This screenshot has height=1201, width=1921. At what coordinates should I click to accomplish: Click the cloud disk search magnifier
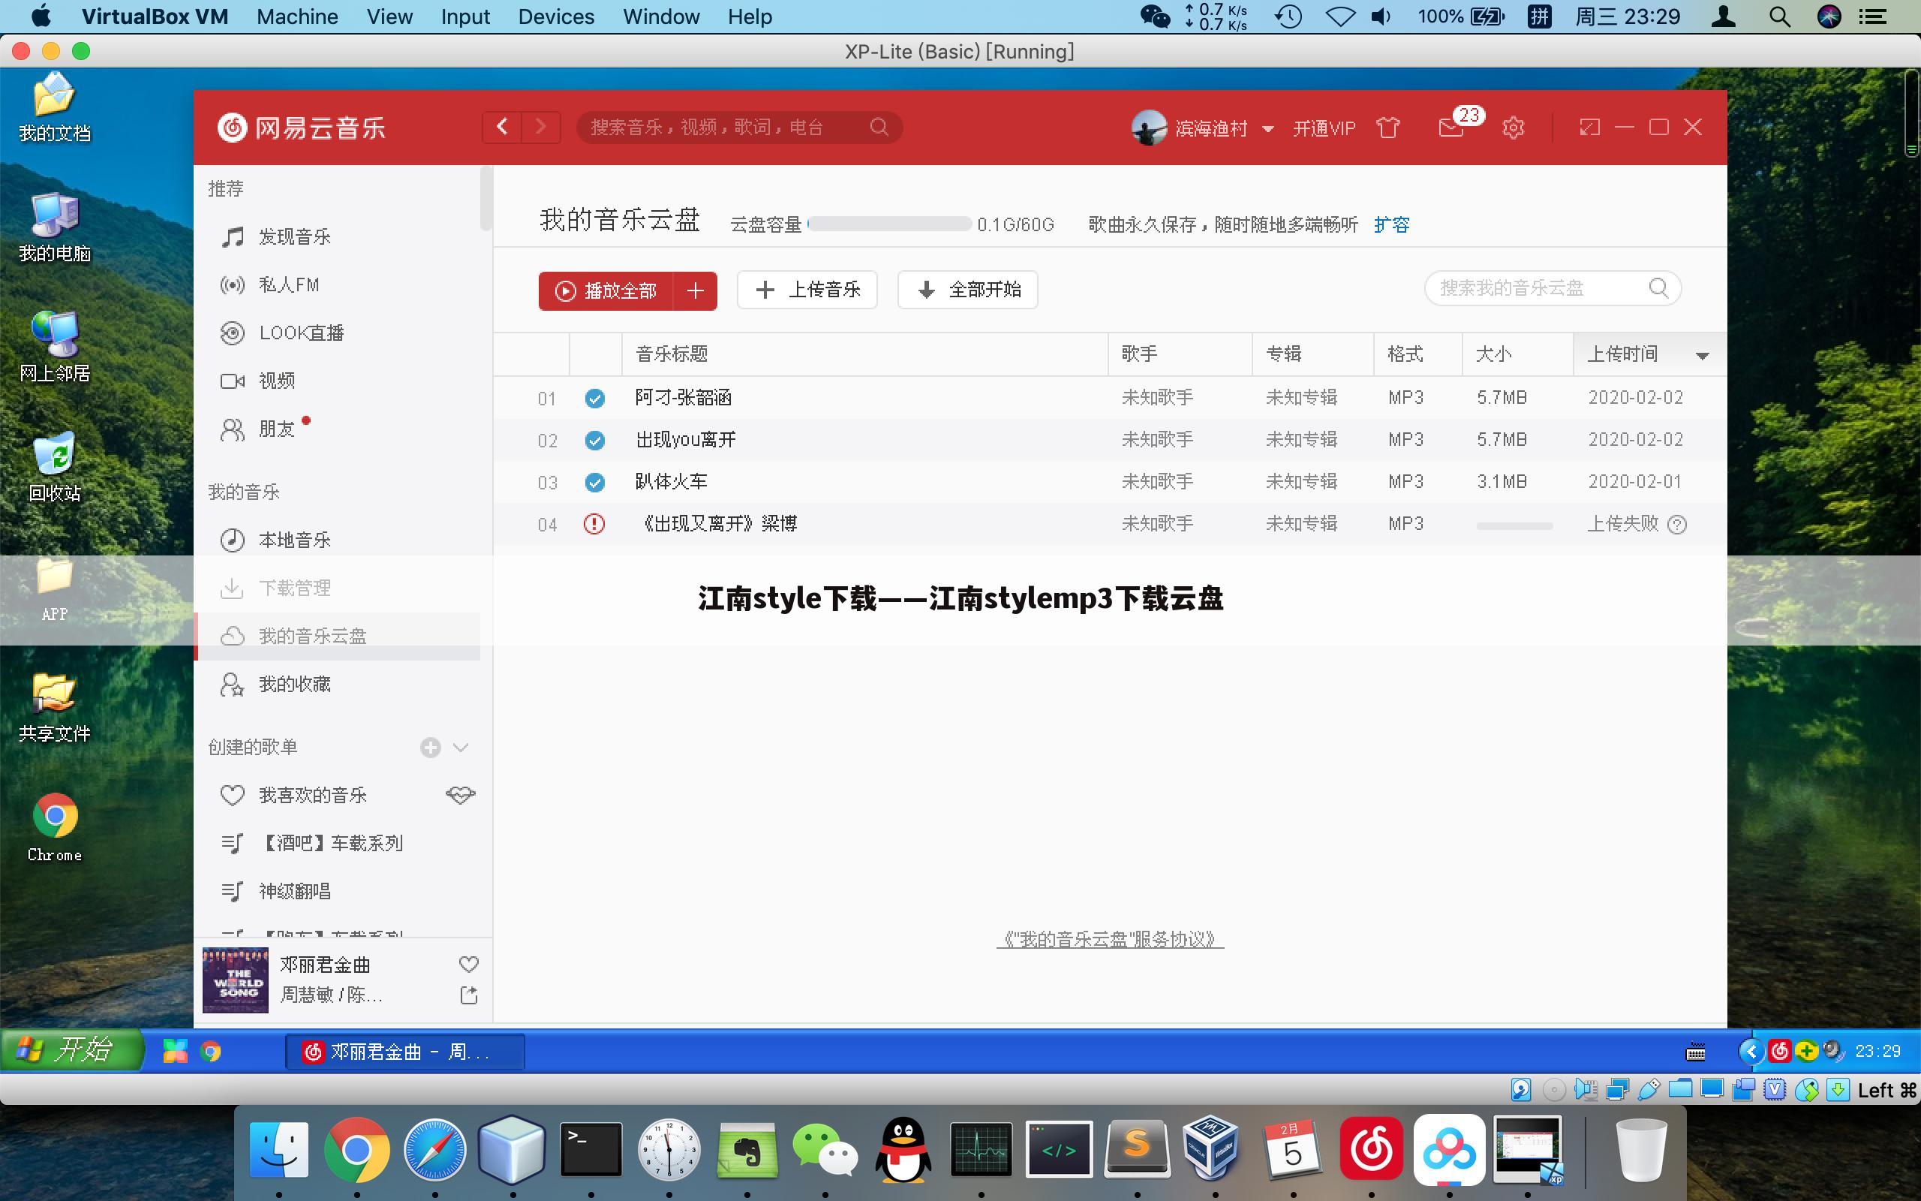pos(1658,287)
